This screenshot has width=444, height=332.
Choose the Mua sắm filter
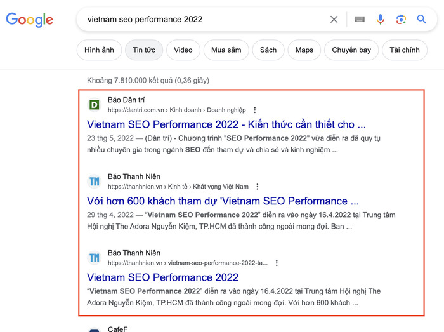(226, 50)
